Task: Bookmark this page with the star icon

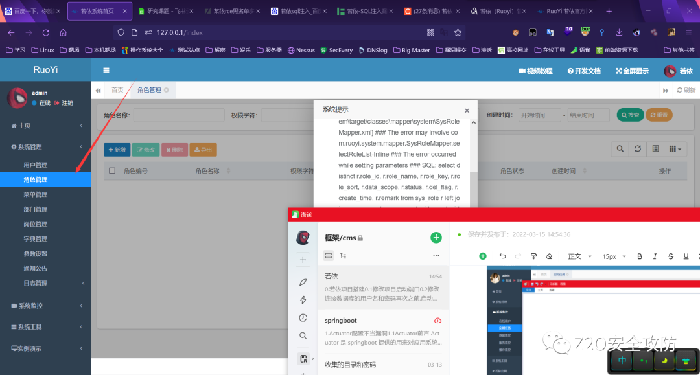Action: 458,32
